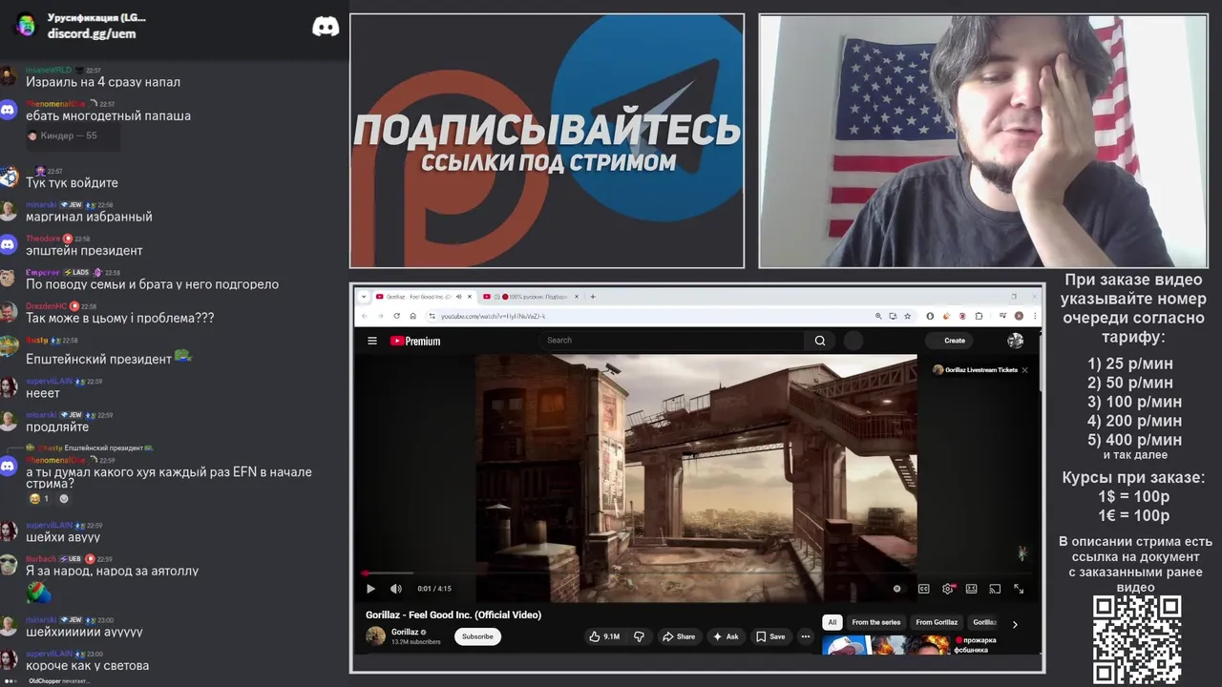The height and width of the screenshot is (687, 1222).
Task: Mute the video player volume
Action: coord(396,589)
